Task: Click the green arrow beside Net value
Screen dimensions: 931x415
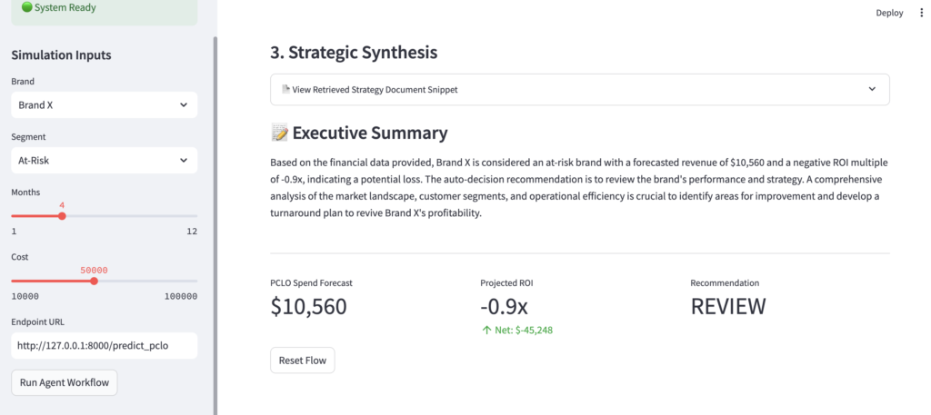Action: (x=486, y=330)
